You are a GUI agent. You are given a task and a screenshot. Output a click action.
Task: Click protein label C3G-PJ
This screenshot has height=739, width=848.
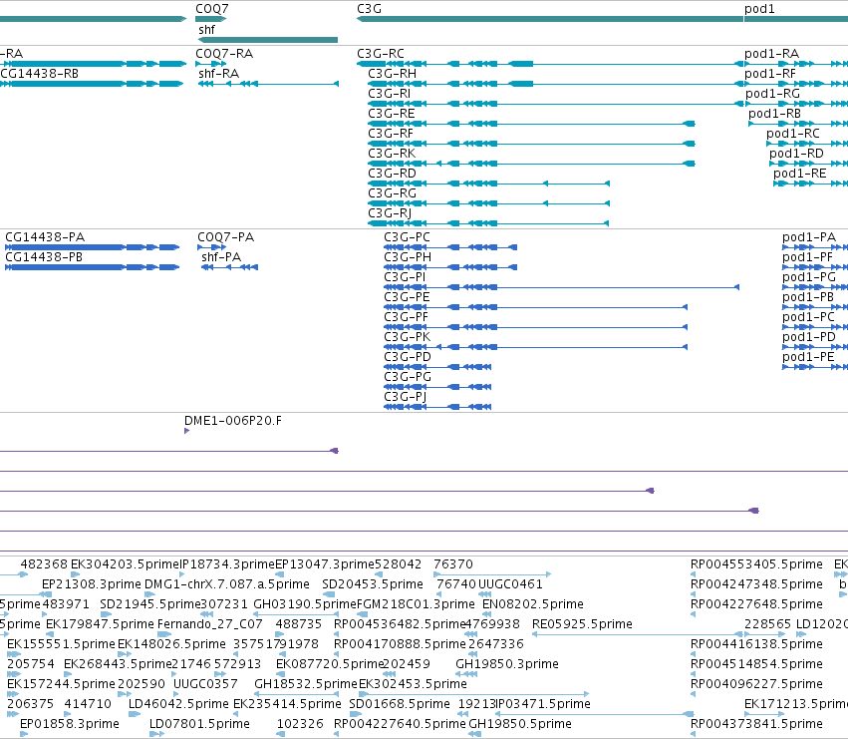pos(406,397)
